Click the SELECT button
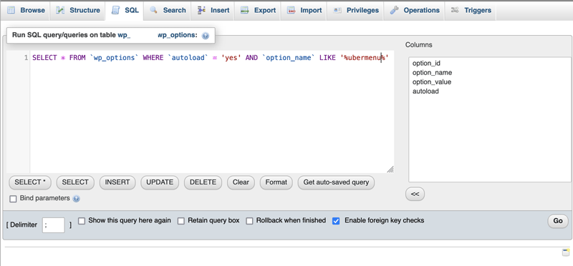This screenshot has width=573, height=266. (x=75, y=182)
